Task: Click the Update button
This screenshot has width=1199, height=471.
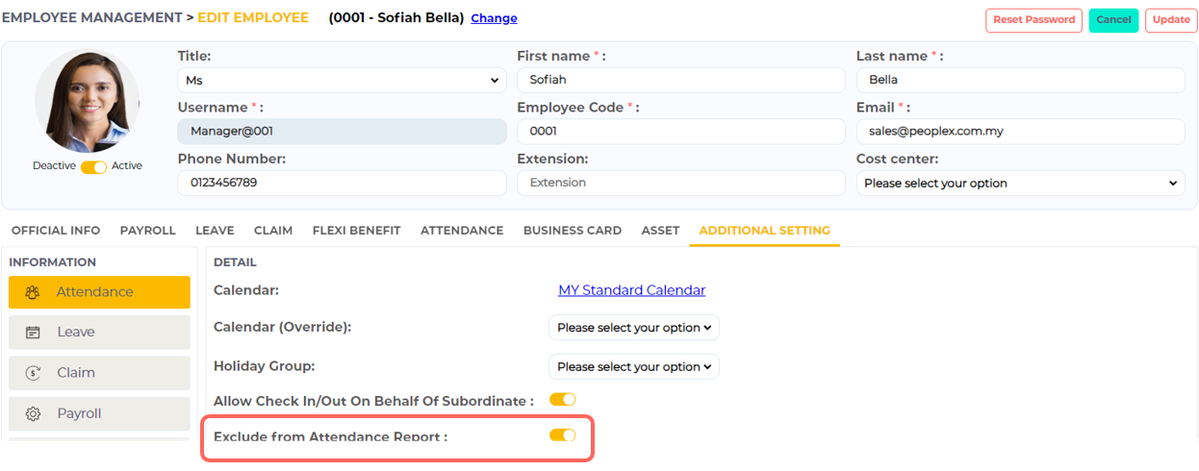Action: pyautogui.click(x=1170, y=20)
